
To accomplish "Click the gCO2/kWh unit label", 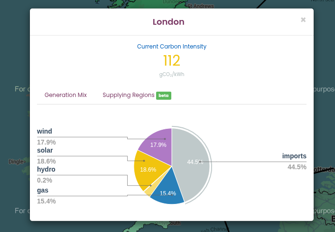I will (x=172, y=75).
